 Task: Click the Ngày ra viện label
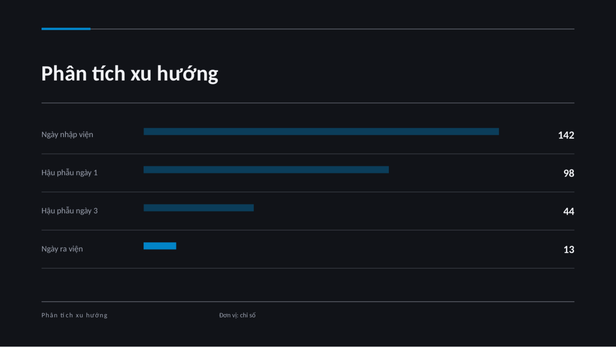pos(62,249)
